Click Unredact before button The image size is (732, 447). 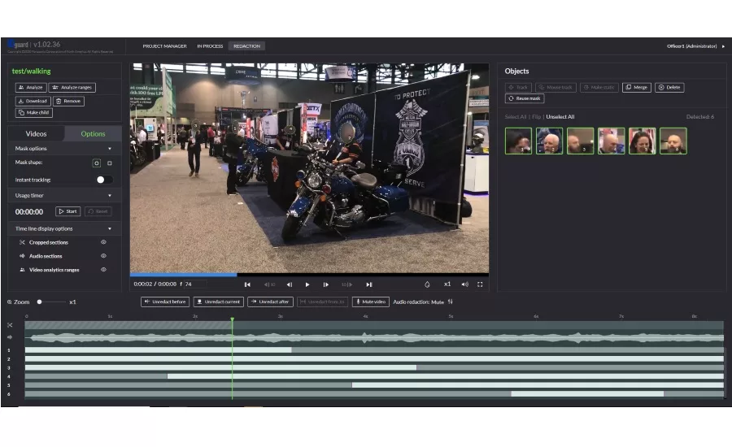[165, 302]
